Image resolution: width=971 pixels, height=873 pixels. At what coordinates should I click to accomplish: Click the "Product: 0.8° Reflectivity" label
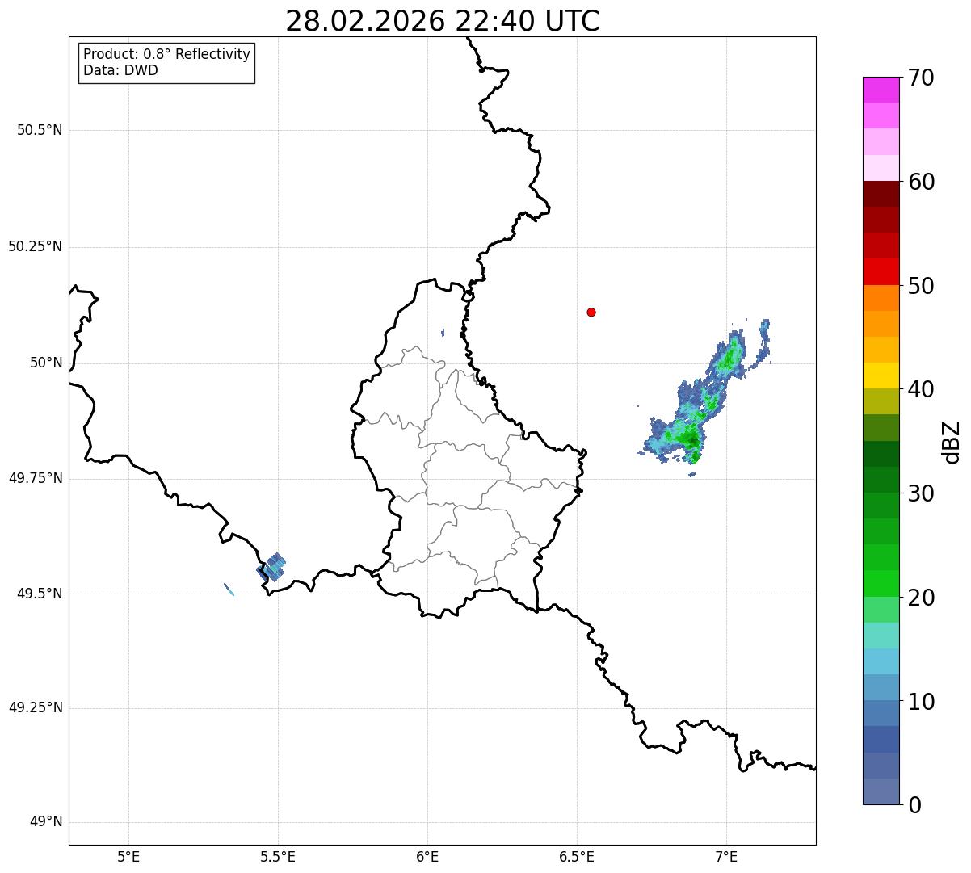tap(167, 54)
